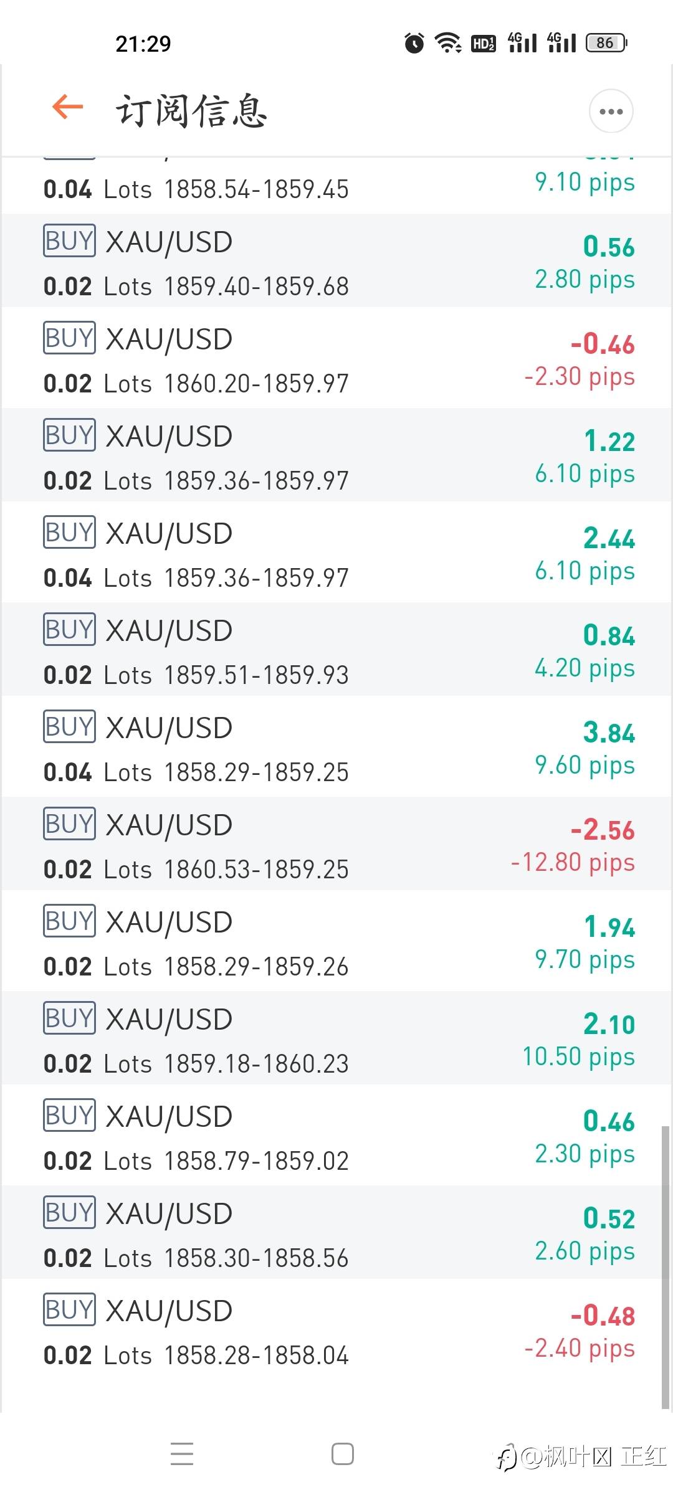Open the losing trade of -12.80 pips
Viewport: 673px width, 1495px height.
(336, 844)
